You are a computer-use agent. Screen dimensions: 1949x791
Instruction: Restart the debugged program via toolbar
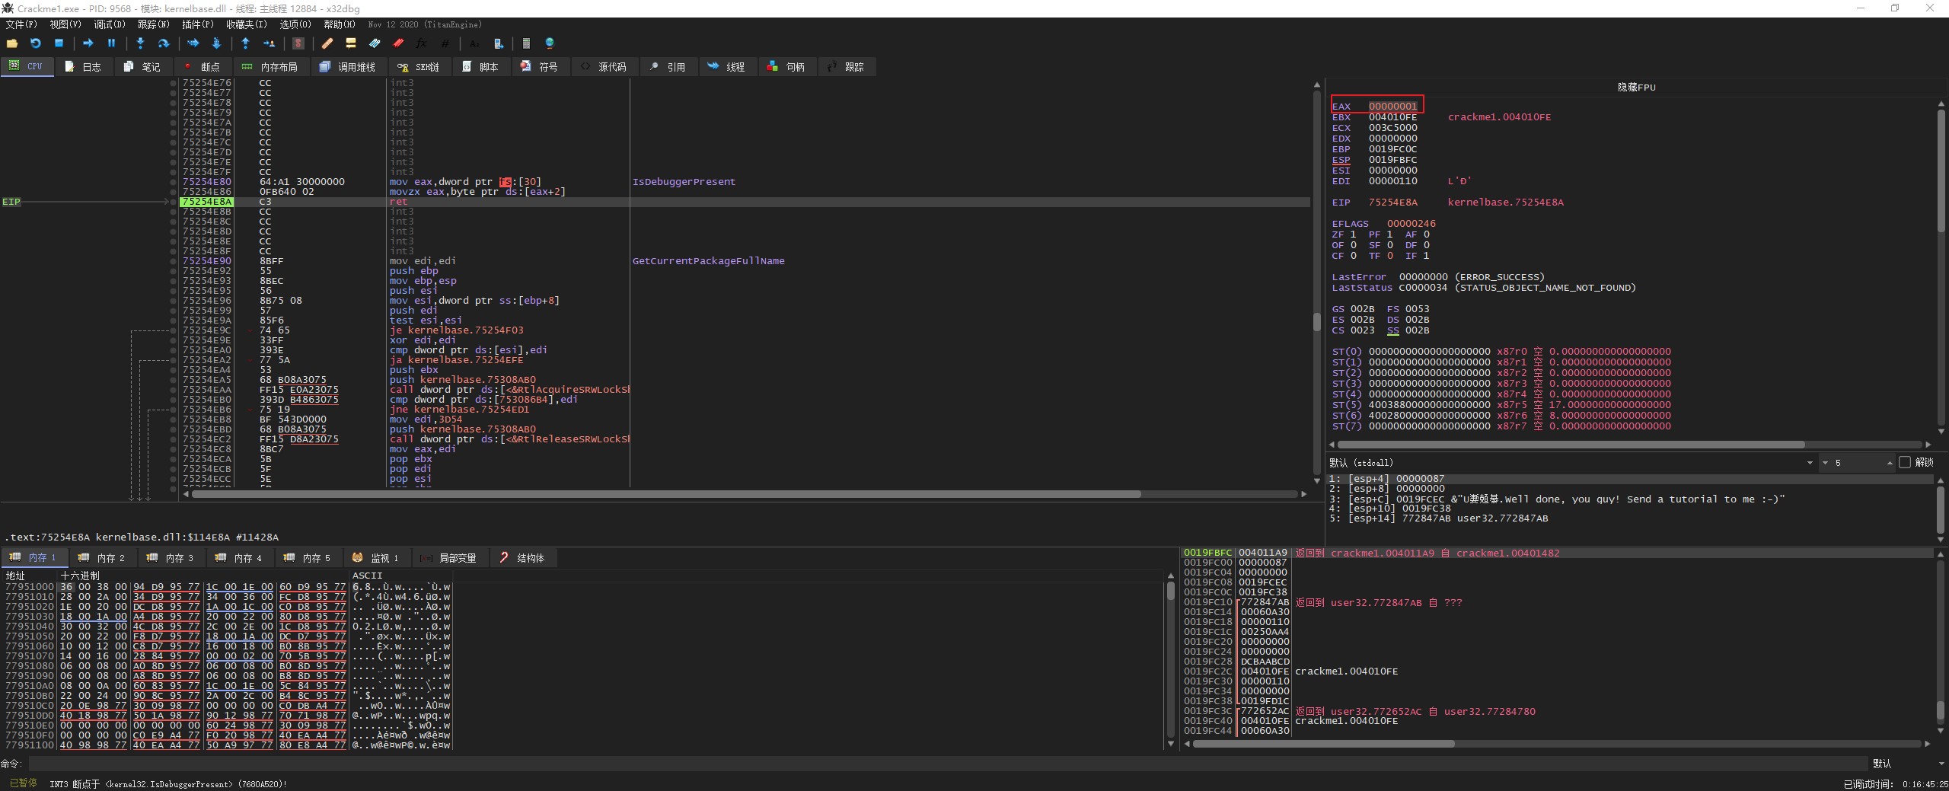click(35, 43)
